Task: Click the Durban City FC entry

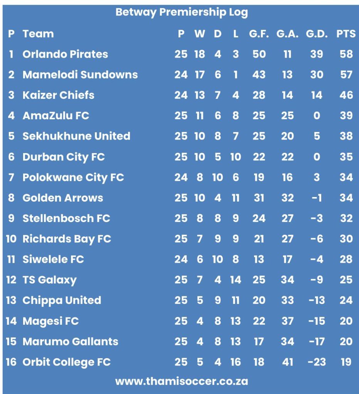Action: click(64, 157)
